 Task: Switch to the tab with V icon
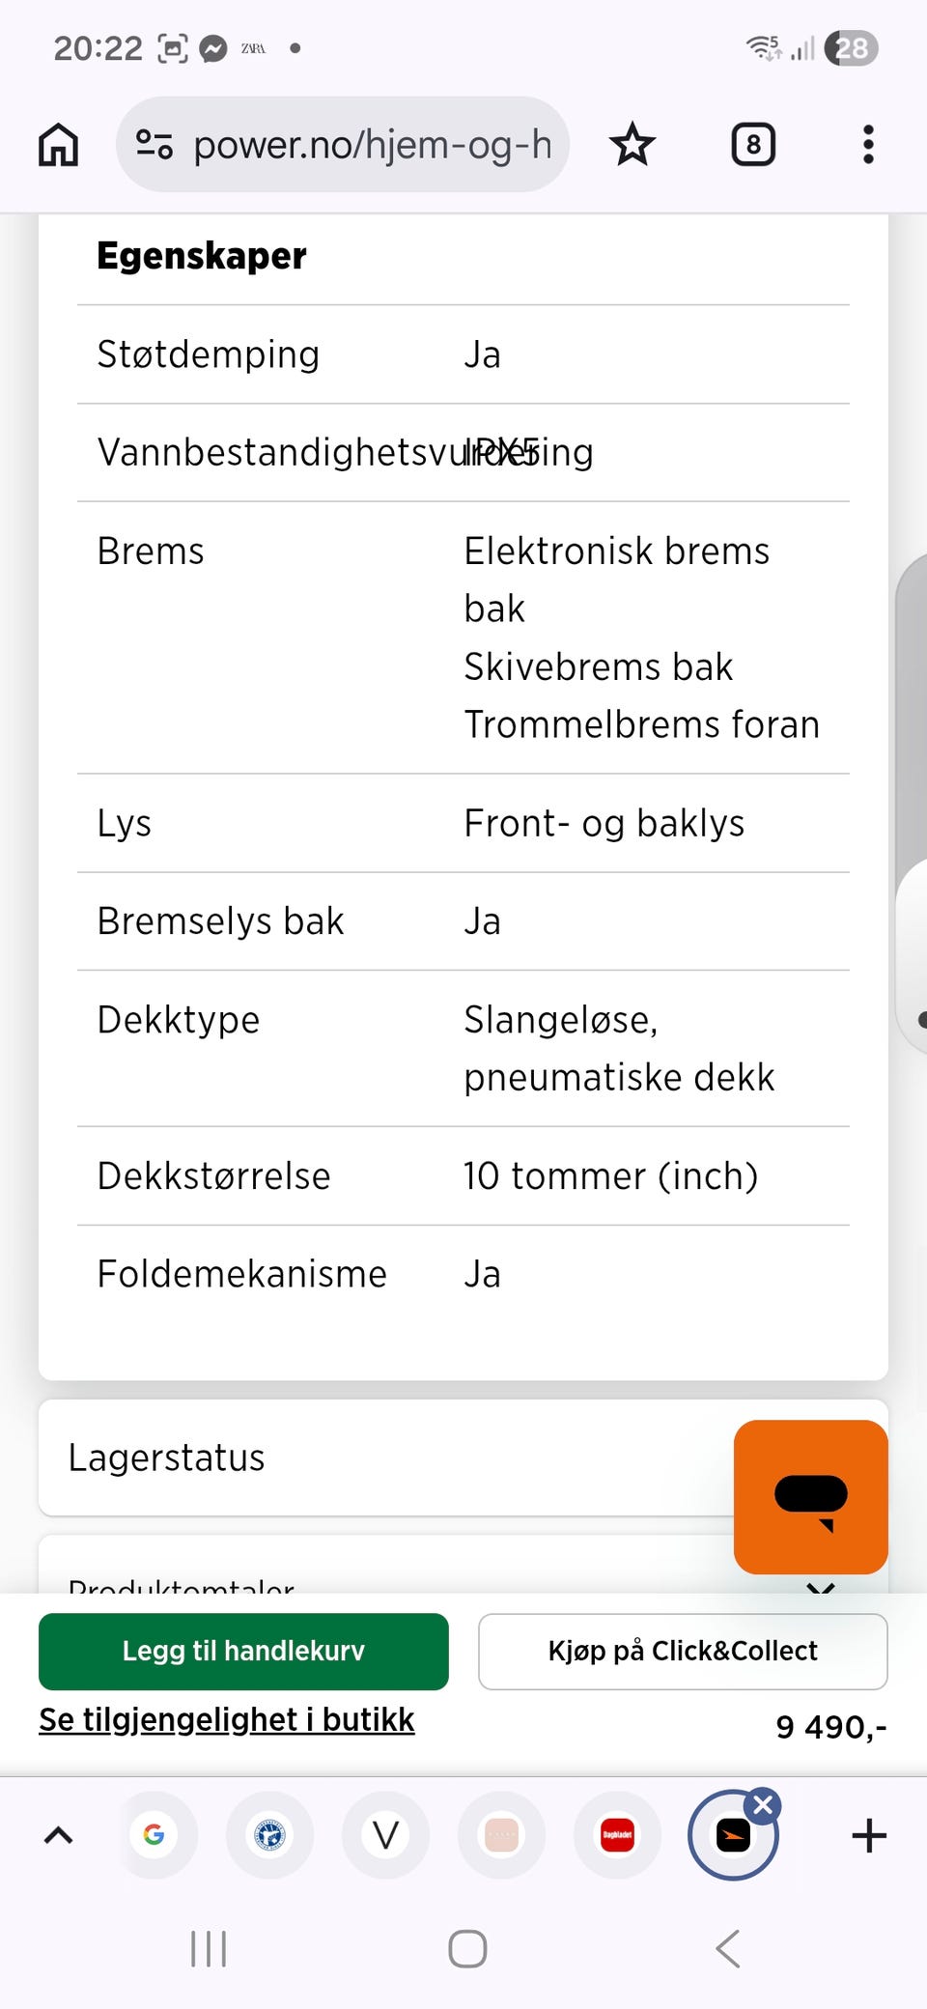[x=385, y=1835]
